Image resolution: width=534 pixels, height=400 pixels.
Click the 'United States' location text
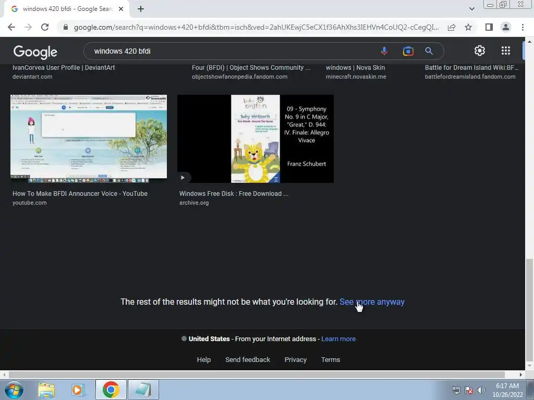pos(209,339)
